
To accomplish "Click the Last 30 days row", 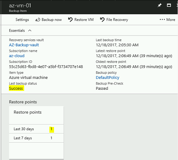I will coord(36,129).
